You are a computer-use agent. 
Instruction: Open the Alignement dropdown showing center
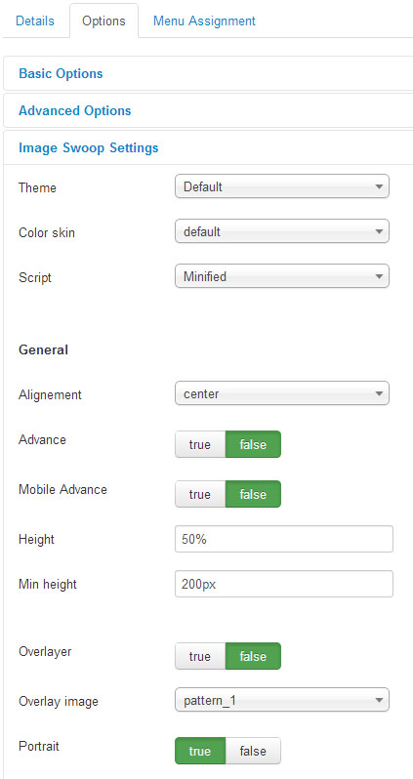(x=282, y=394)
